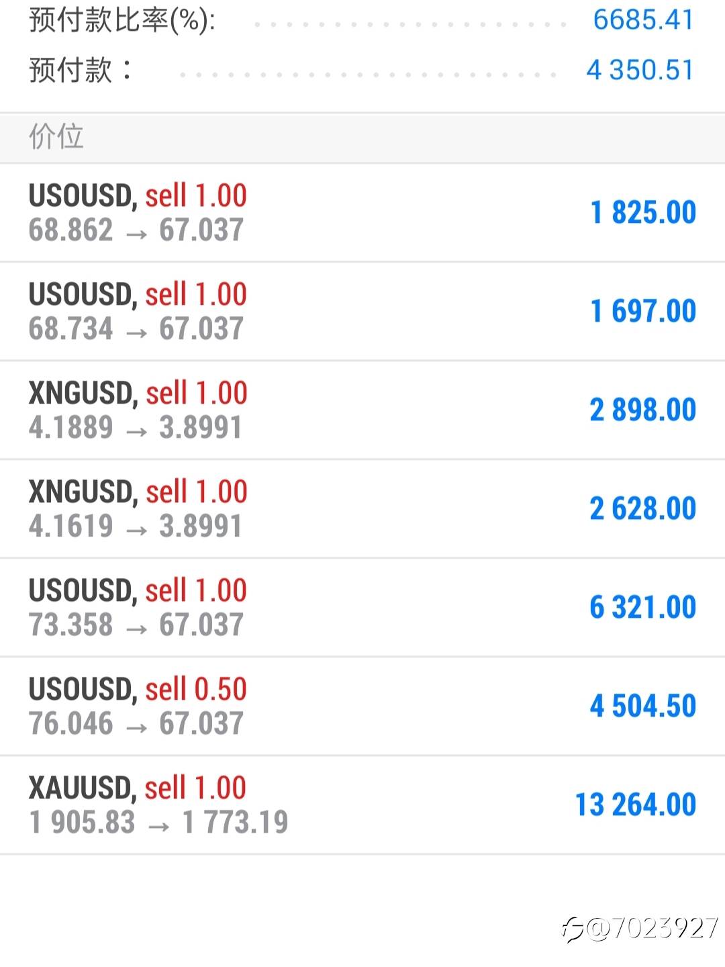Click the 2 898.00 profit figure

pyautogui.click(x=643, y=410)
